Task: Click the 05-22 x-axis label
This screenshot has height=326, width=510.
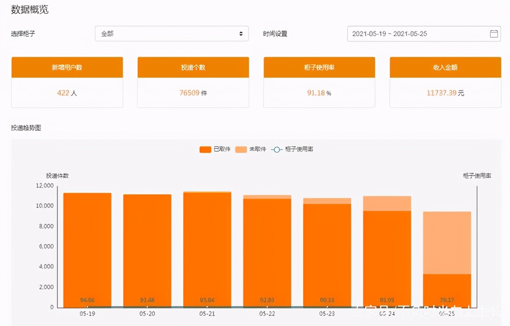Action: [x=267, y=314]
